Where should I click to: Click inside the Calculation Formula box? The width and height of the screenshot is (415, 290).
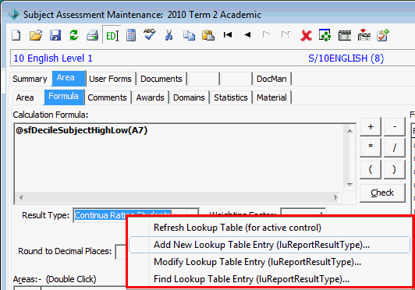click(179, 157)
